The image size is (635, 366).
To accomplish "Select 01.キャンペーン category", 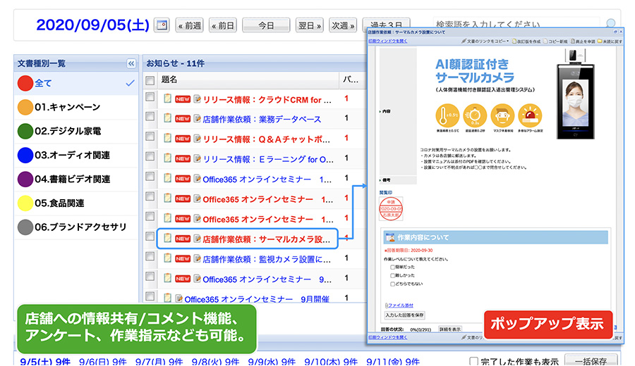I will pyautogui.click(x=76, y=107).
